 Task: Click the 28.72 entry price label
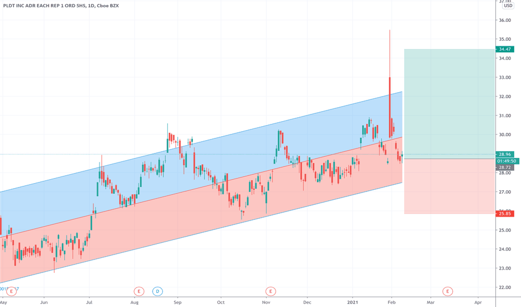click(x=505, y=167)
